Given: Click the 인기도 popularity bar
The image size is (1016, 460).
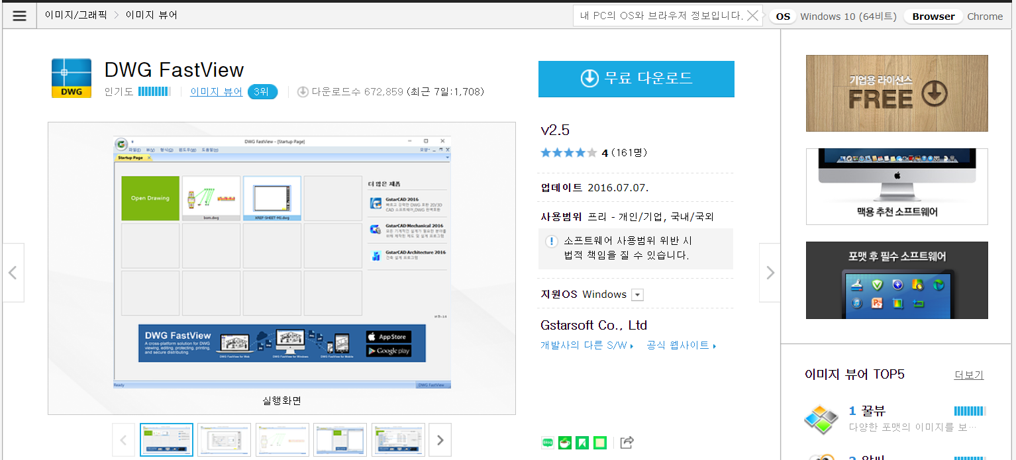Looking at the screenshot, I should point(154,92).
